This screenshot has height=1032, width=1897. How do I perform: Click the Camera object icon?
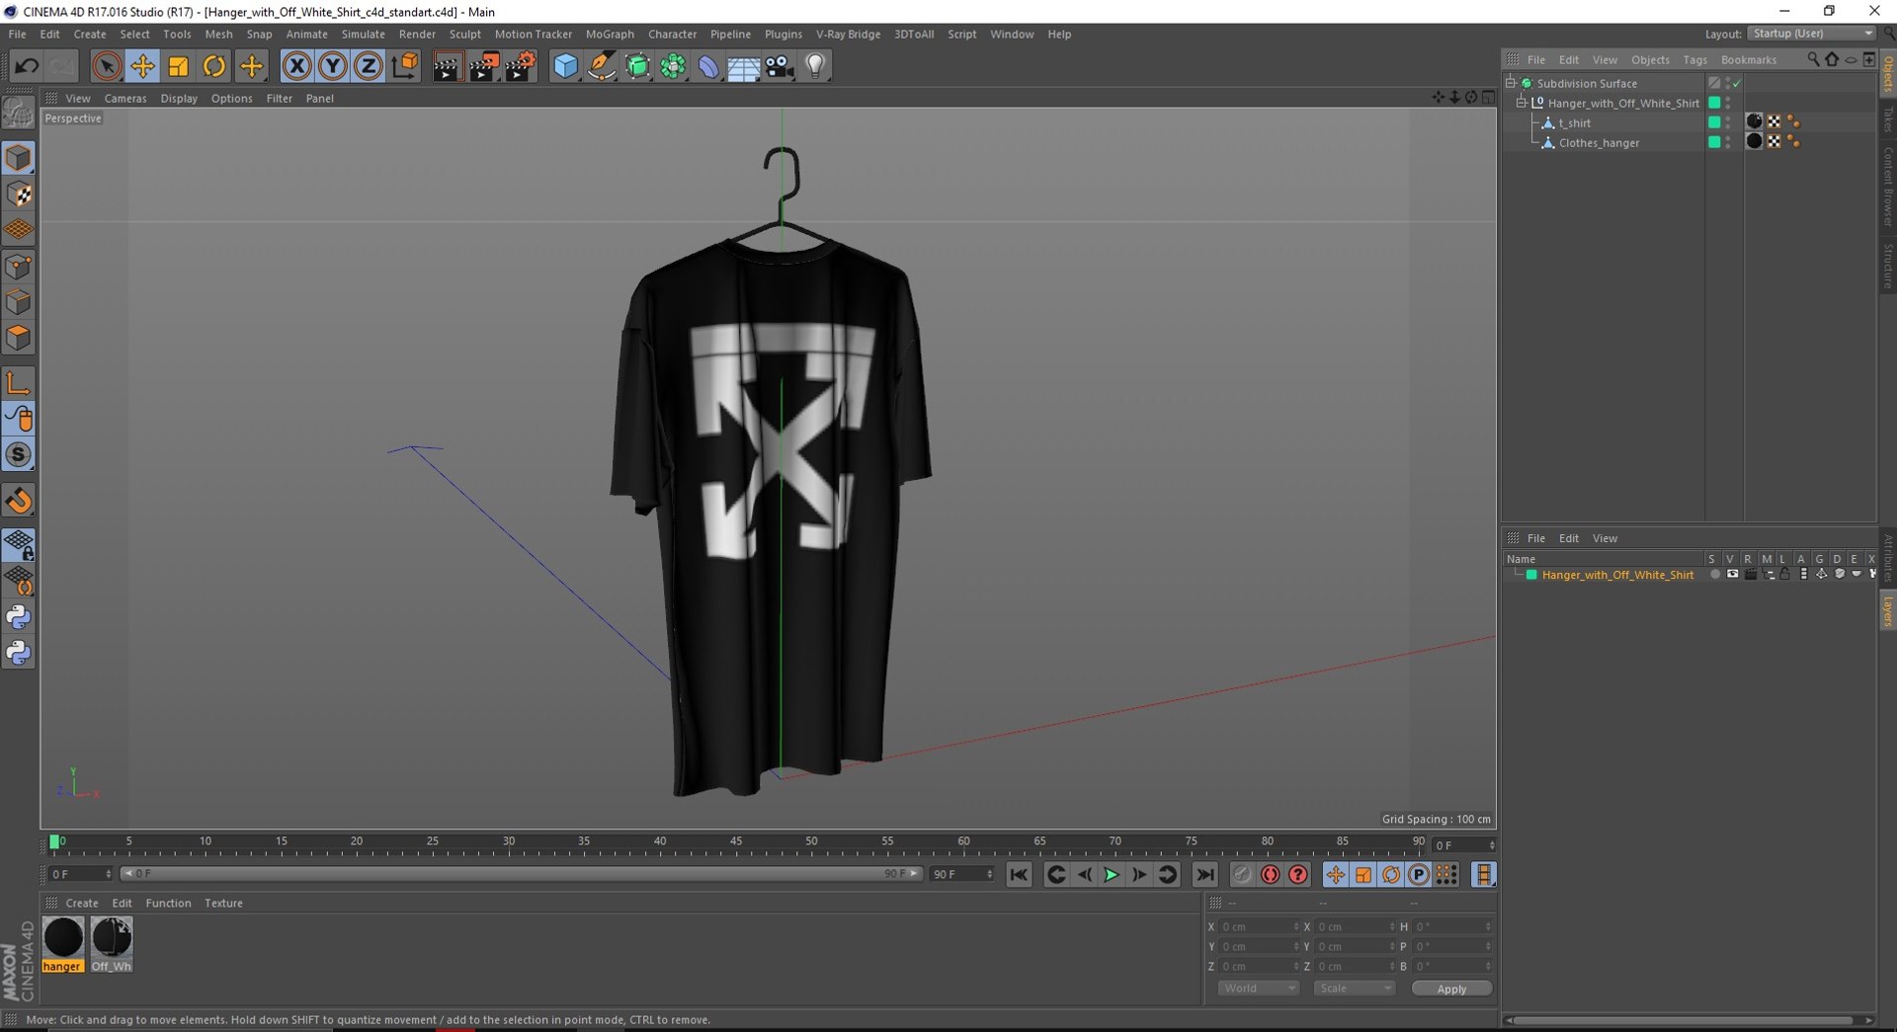click(x=780, y=66)
